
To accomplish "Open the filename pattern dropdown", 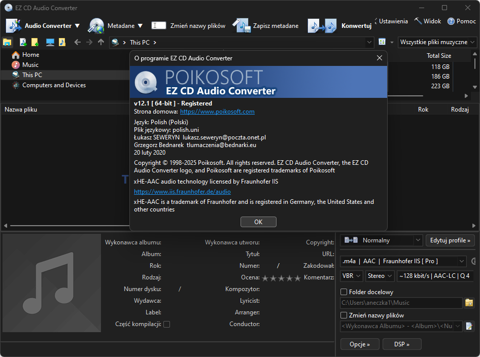I will tap(458, 326).
